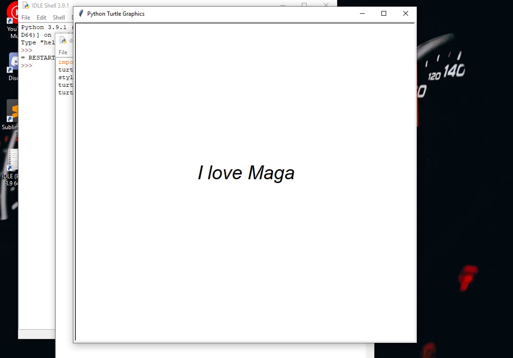Select the IDLE Python 3.9 desktop shortcut

(11, 167)
